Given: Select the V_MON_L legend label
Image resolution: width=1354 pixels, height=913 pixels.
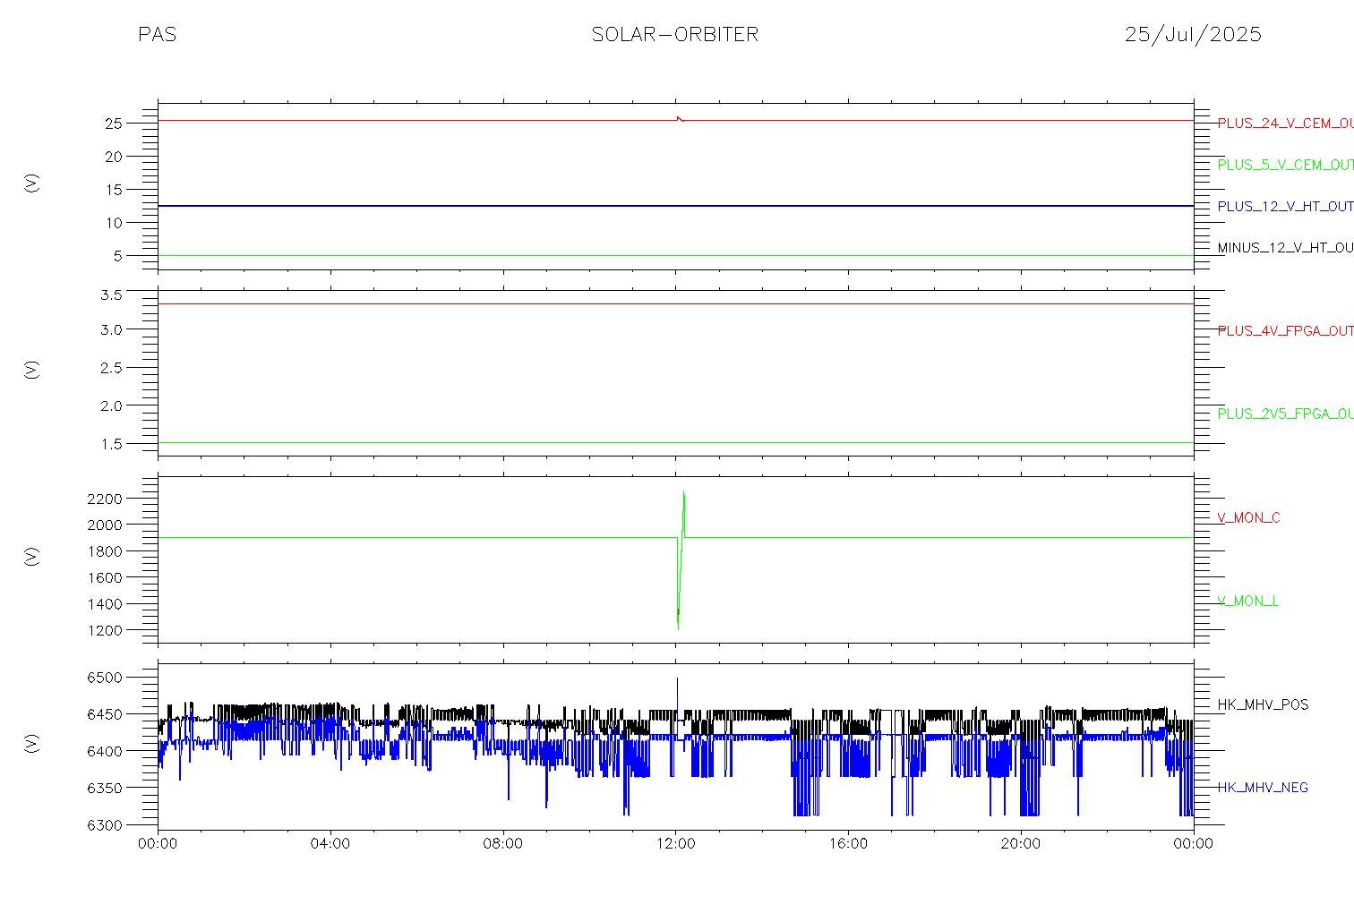Looking at the screenshot, I should click(1247, 601).
